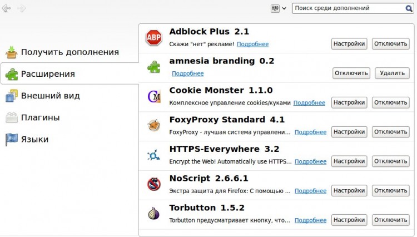Click the NoScript extension icon
Viewport: 417px width, 237px height.
click(x=153, y=184)
